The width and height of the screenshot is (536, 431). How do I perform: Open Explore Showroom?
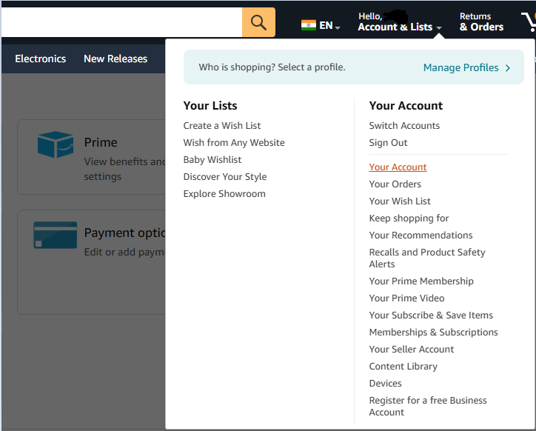pos(224,194)
